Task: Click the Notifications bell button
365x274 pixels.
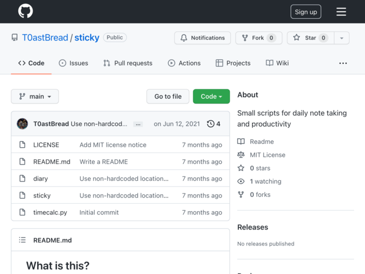Action: [x=202, y=38]
